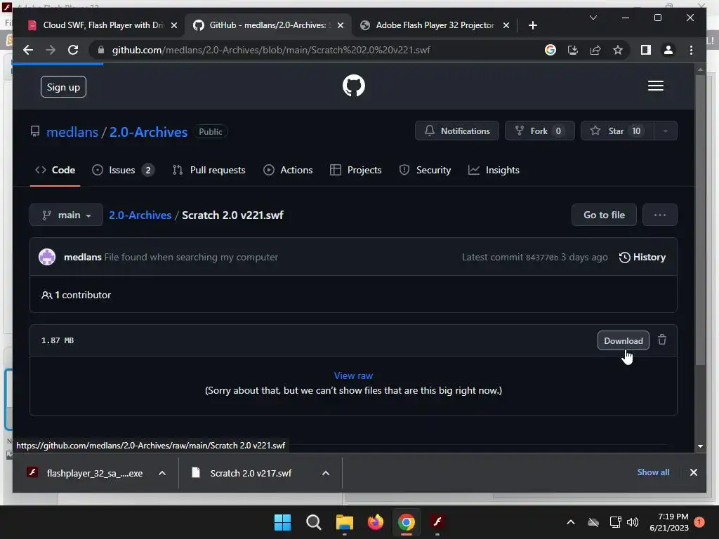Click the GitHub Octocat logo
The height and width of the screenshot is (539, 719).
coord(354,86)
